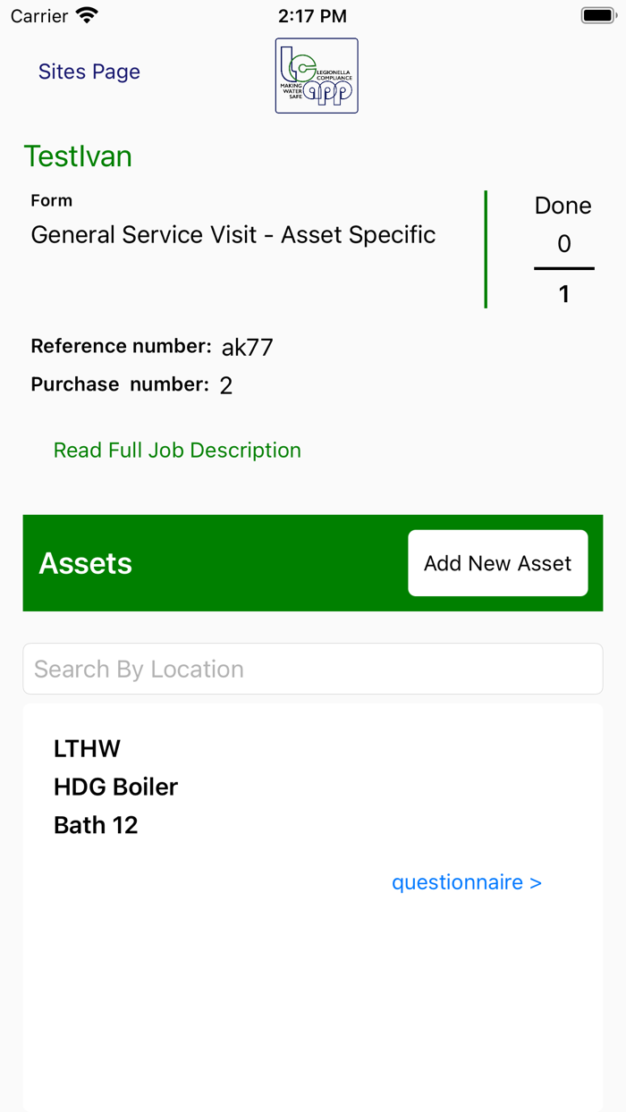Click the green Assets section header
Viewport: 626px width, 1112px height.
click(85, 563)
